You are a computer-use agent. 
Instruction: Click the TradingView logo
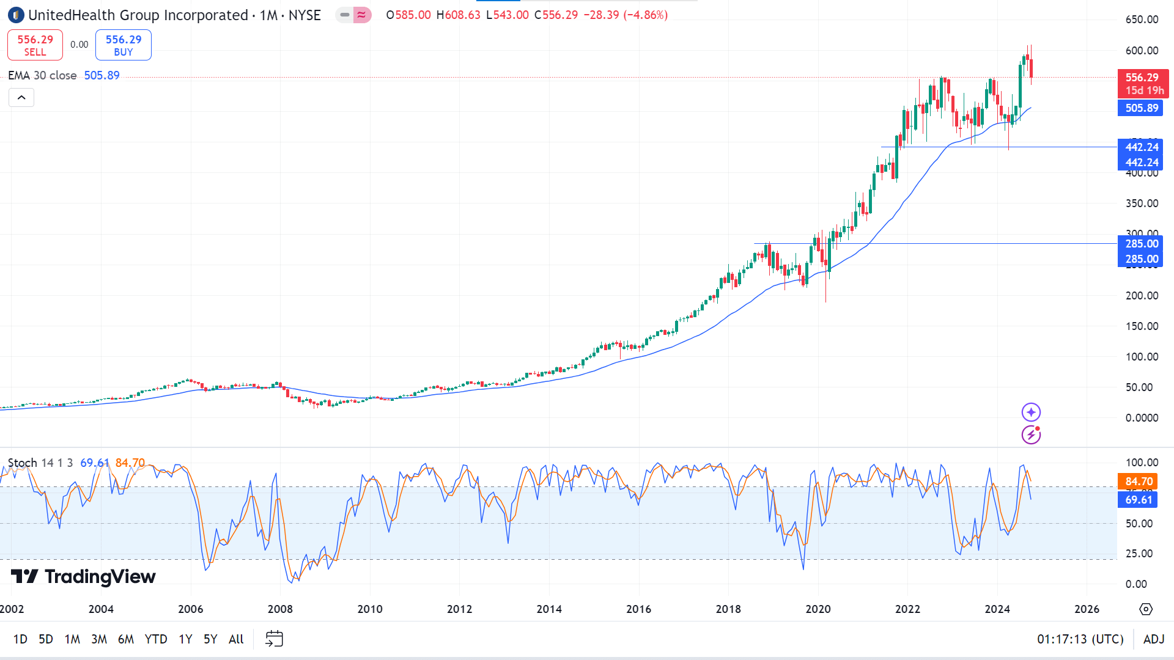(83, 576)
